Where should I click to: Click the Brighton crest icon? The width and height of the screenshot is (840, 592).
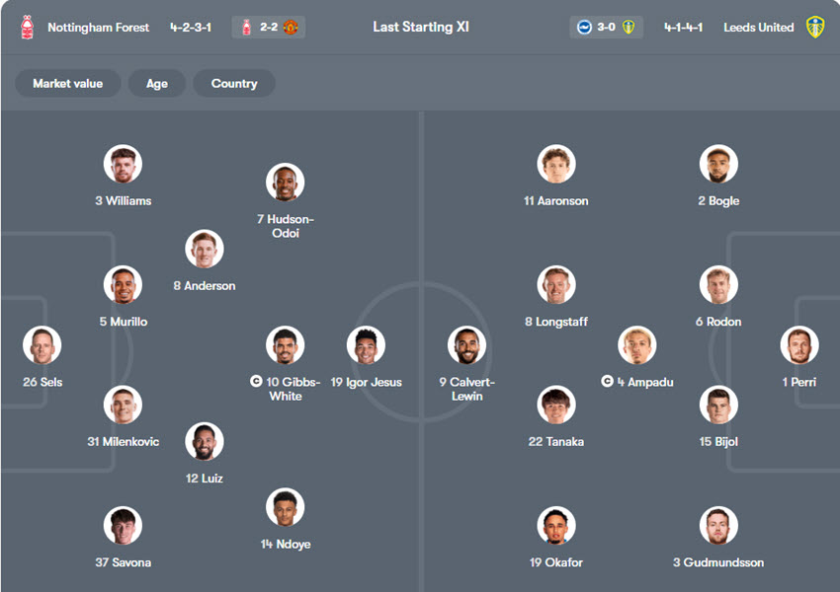[585, 28]
